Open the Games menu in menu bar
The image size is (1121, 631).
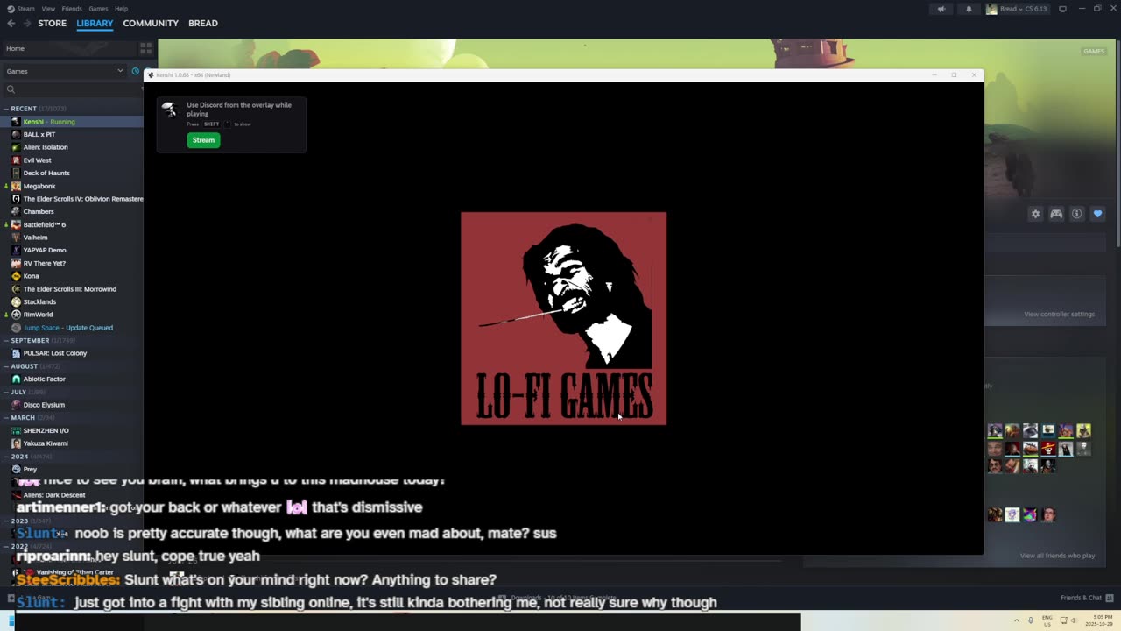point(98,9)
